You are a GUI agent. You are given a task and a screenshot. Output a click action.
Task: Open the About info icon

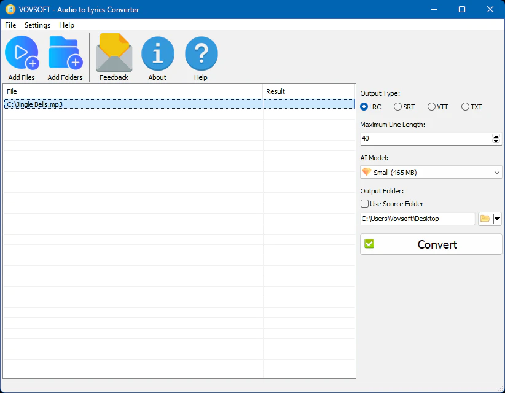(x=157, y=53)
